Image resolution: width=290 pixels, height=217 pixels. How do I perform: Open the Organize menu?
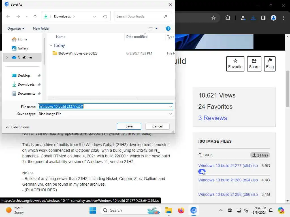coord(16,29)
